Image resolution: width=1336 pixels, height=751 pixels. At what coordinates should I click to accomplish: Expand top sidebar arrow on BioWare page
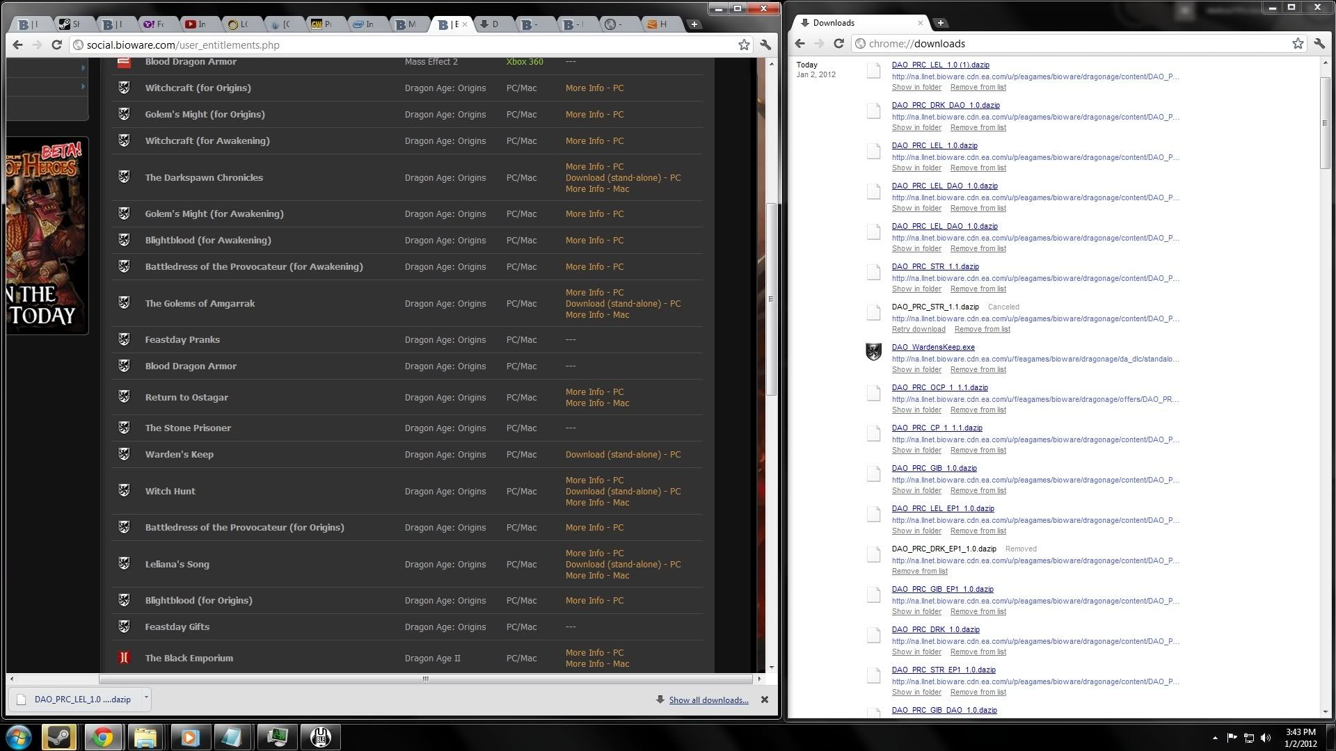[x=83, y=67]
